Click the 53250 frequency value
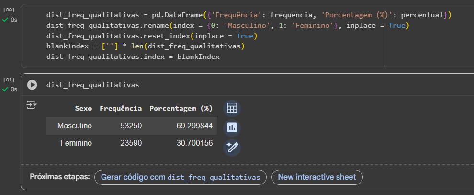Screen dimensions: 474x195 (131, 126)
